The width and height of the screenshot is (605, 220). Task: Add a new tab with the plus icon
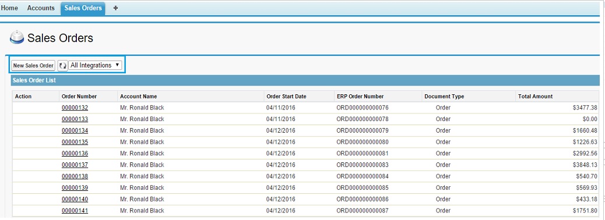pyautogui.click(x=115, y=8)
